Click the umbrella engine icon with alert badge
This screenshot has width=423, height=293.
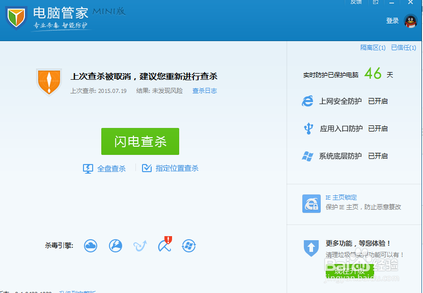coord(165,244)
